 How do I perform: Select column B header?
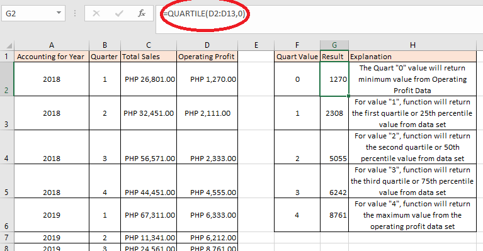tap(105, 45)
